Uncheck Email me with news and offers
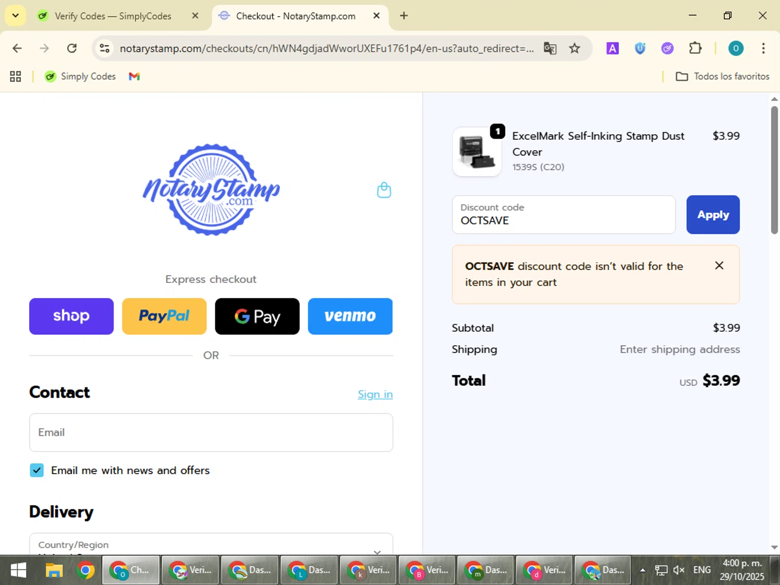This screenshot has width=780, height=585. pos(37,470)
